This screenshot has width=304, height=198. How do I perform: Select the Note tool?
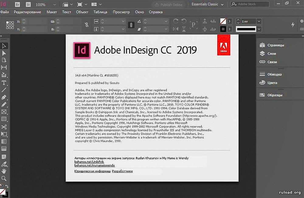point(4,157)
